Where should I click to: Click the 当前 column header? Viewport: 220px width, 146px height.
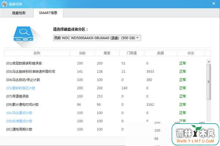click(82, 53)
